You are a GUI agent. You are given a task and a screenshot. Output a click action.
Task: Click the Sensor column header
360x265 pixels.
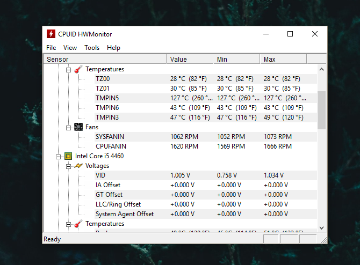coord(105,59)
